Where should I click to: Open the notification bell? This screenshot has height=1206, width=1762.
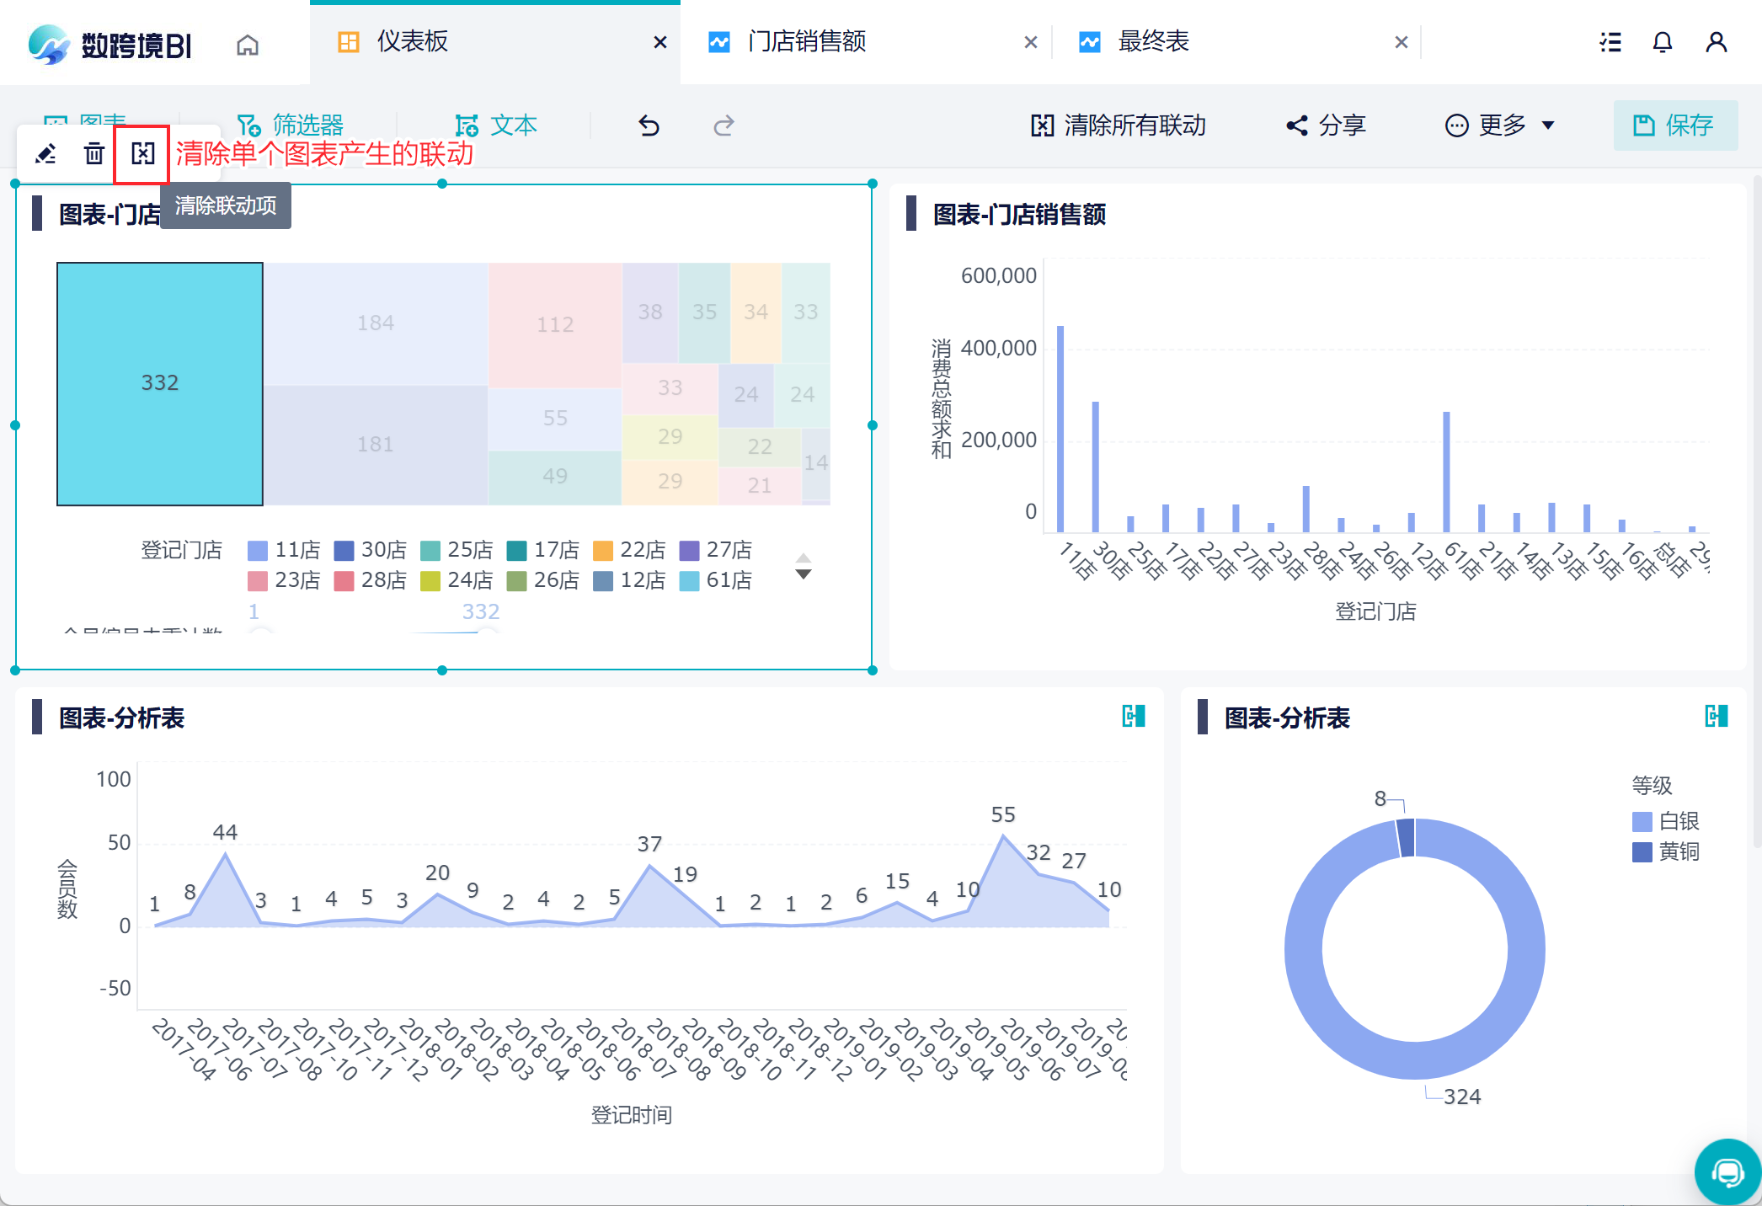1662,42
